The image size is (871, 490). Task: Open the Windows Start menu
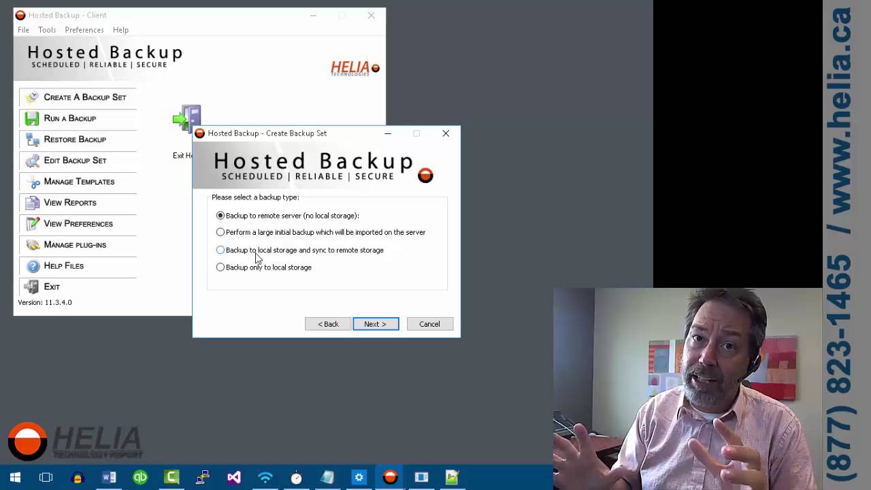(15, 478)
